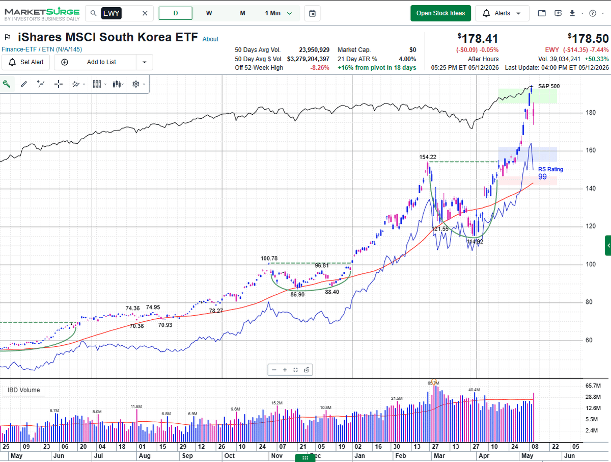Toggle the chart lock icon

tap(306, 370)
